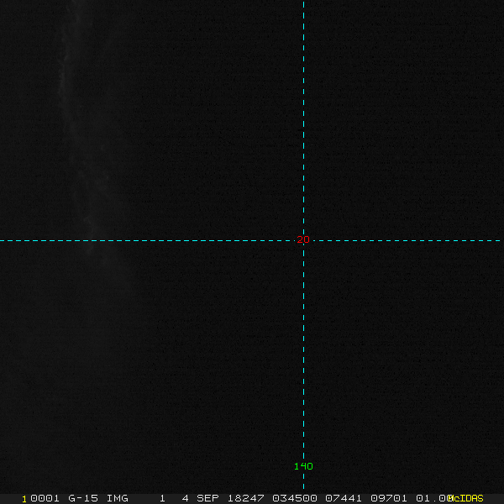Click the red 20 latitude label
The width and height of the screenshot is (504, 504).
click(x=303, y=240)
